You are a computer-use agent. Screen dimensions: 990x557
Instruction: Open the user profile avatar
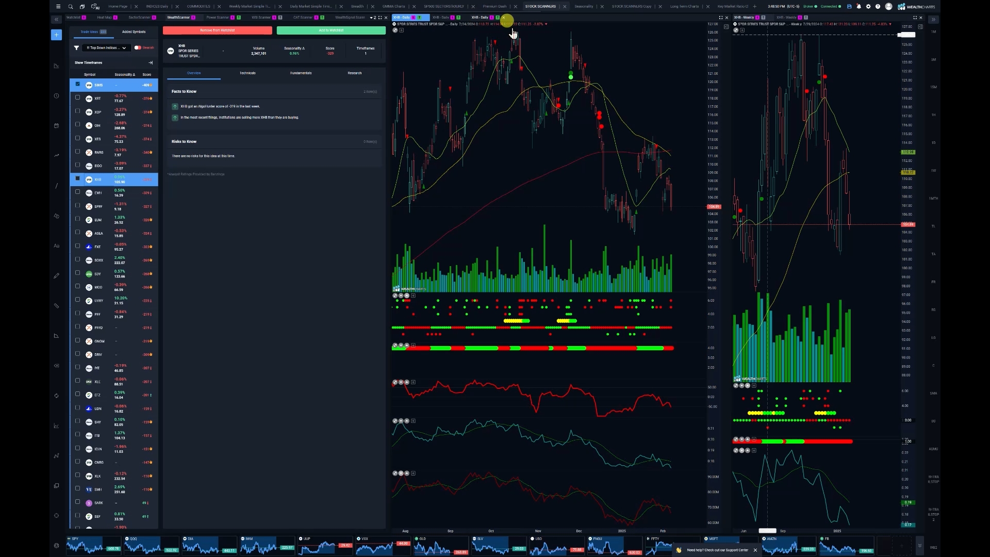pos(888,7)
